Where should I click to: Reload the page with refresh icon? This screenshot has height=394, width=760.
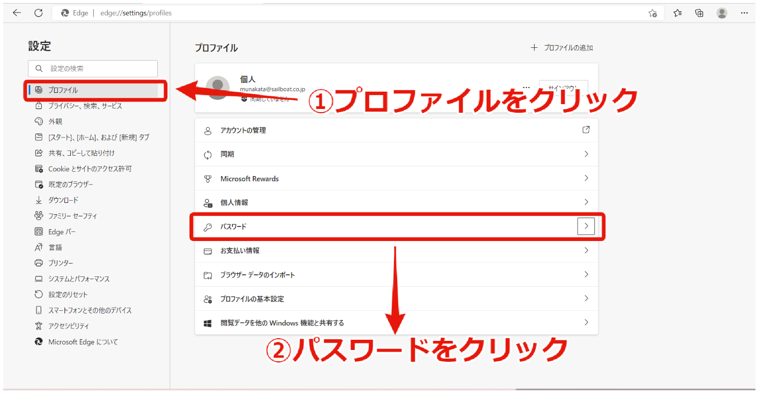click(38, 13)
